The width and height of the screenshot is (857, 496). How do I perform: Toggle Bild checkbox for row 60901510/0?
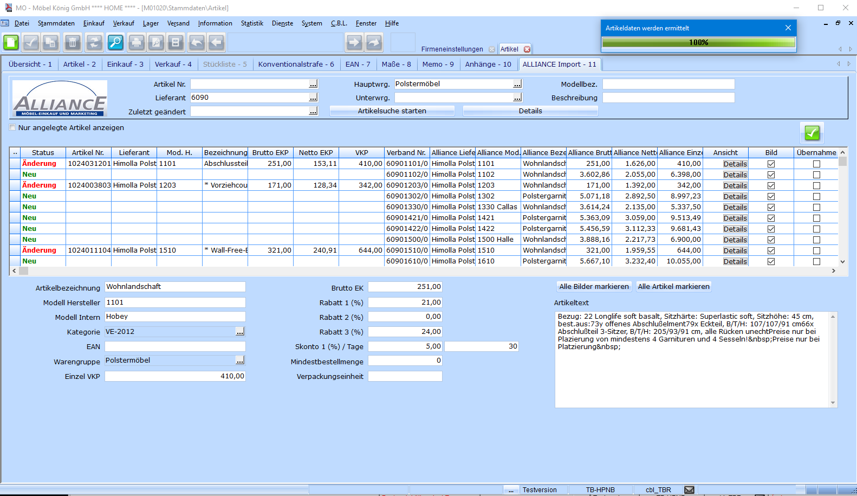pyautogui.click(x=771, y=250)
